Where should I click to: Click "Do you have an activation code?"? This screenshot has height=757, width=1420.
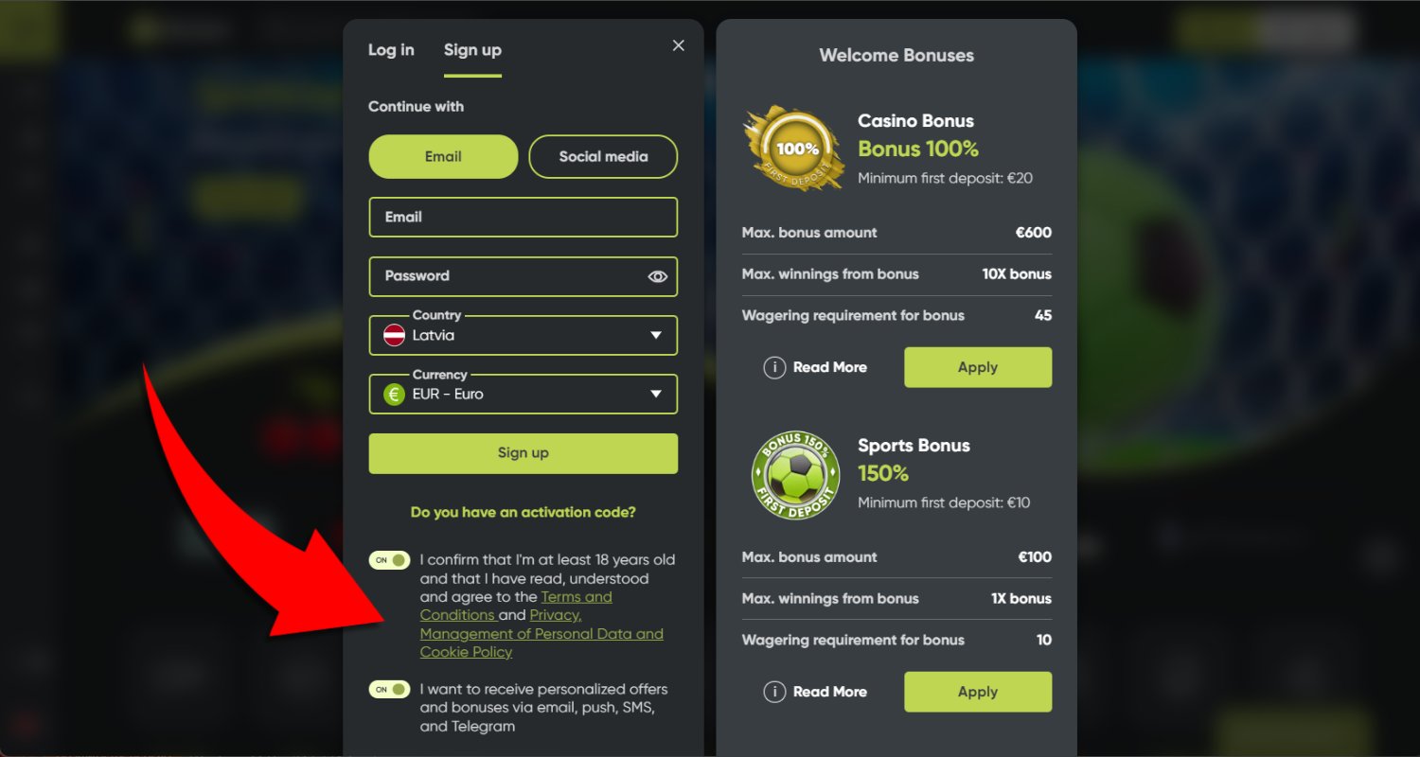point(524,512)
